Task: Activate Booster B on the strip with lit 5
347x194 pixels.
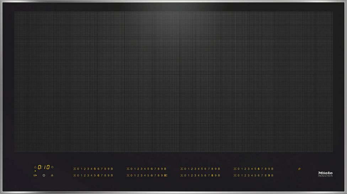Action: coord(112,169)
